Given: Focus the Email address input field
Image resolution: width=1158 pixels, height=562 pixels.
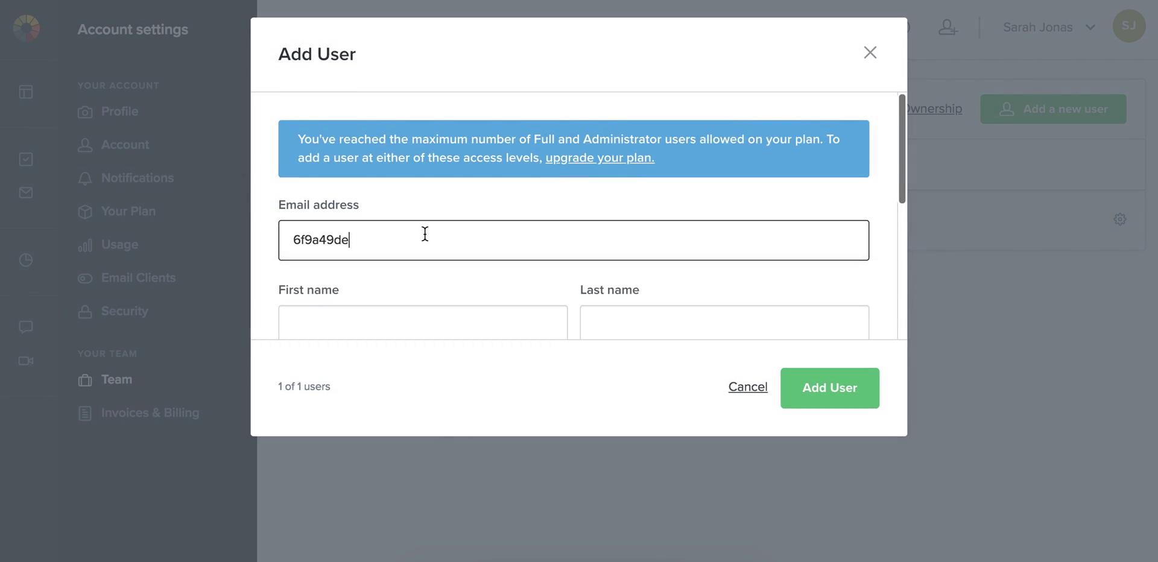Looking at the screenshot, I should point(573,241).
